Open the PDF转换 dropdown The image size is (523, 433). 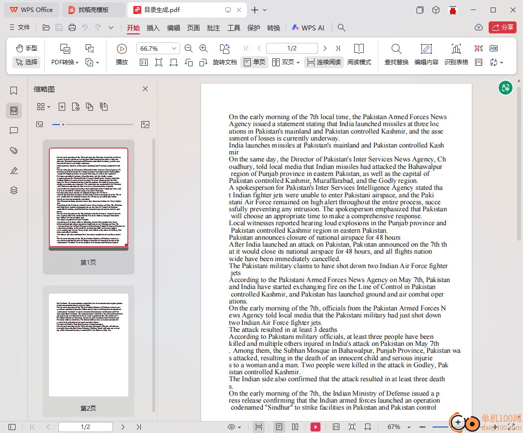tap(65, 62)
